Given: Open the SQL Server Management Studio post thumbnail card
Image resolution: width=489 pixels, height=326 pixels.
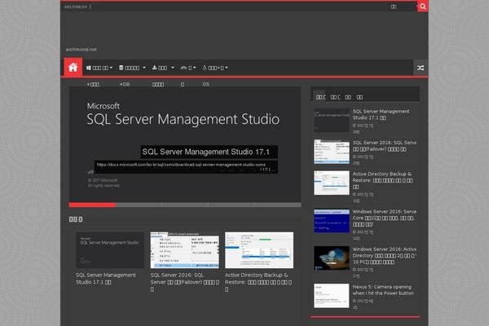Looking at the screenshot, I should click(x=110, y=250).
